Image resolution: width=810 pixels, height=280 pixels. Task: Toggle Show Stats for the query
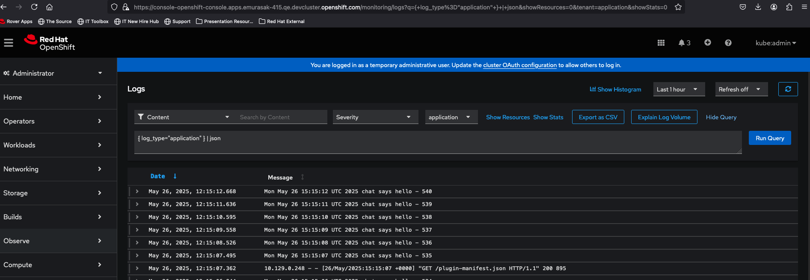(x=548, y=117)
